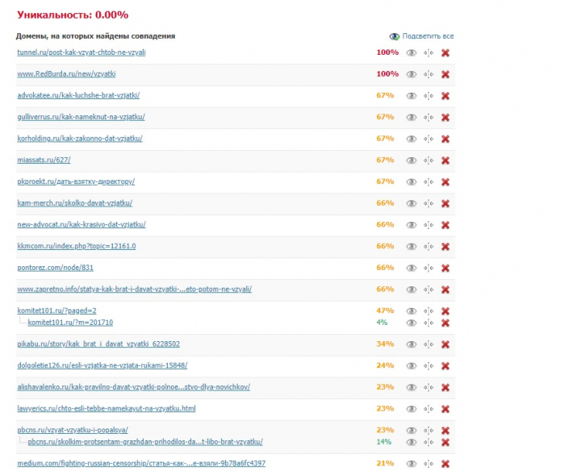565x471 pixels.
Task: Click the compare icon for www.RedBurda.ru row
Action: [429, 74]
